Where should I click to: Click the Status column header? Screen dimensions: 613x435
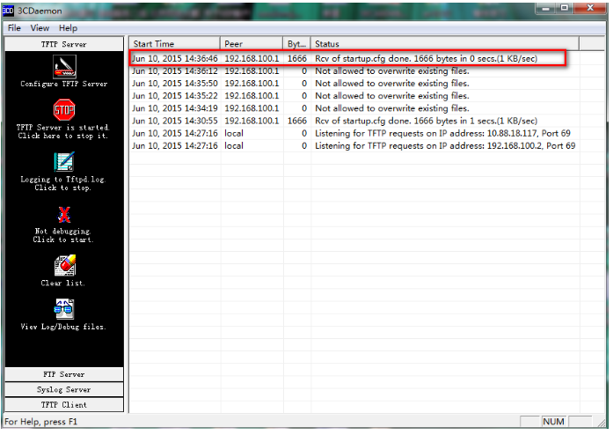[445, 44]
